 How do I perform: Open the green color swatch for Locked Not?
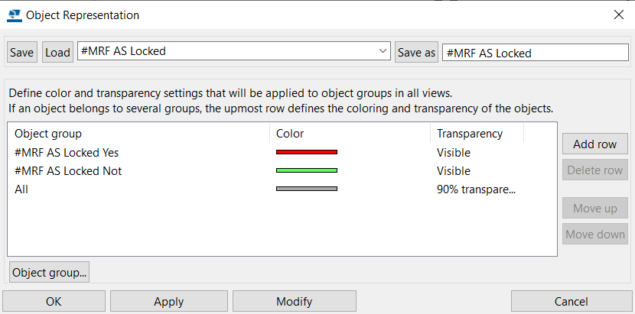[x=307, y=170]
